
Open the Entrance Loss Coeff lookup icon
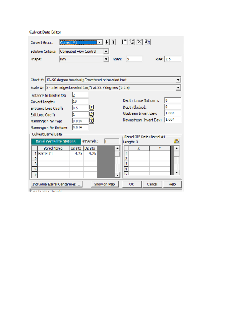[91, 108]
